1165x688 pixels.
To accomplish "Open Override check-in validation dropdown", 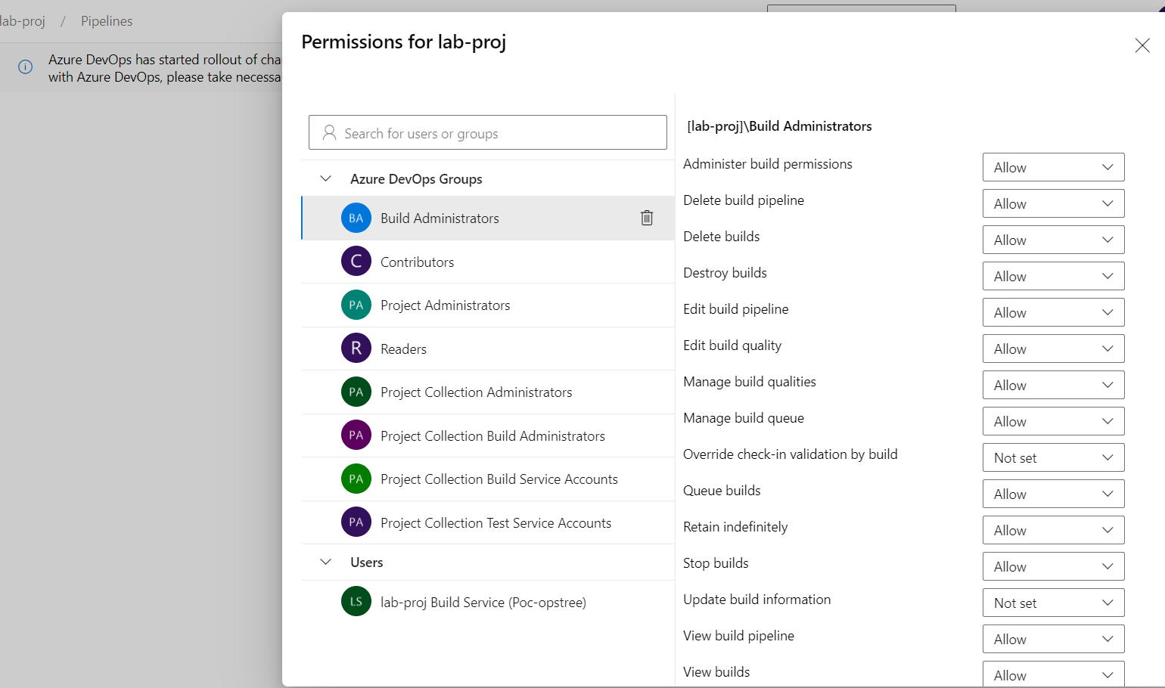I will point(1053,457).
